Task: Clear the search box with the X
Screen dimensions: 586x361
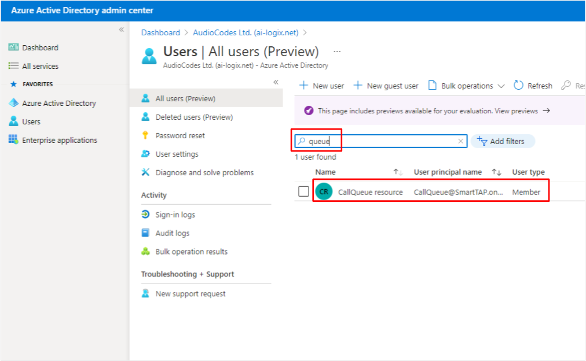Action: click(460, 141)
